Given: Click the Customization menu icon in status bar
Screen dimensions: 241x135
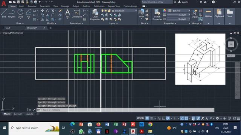Looking at the screenshot, I should [238, 118].
